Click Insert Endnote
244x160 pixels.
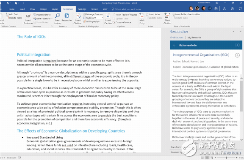point(42,15)
